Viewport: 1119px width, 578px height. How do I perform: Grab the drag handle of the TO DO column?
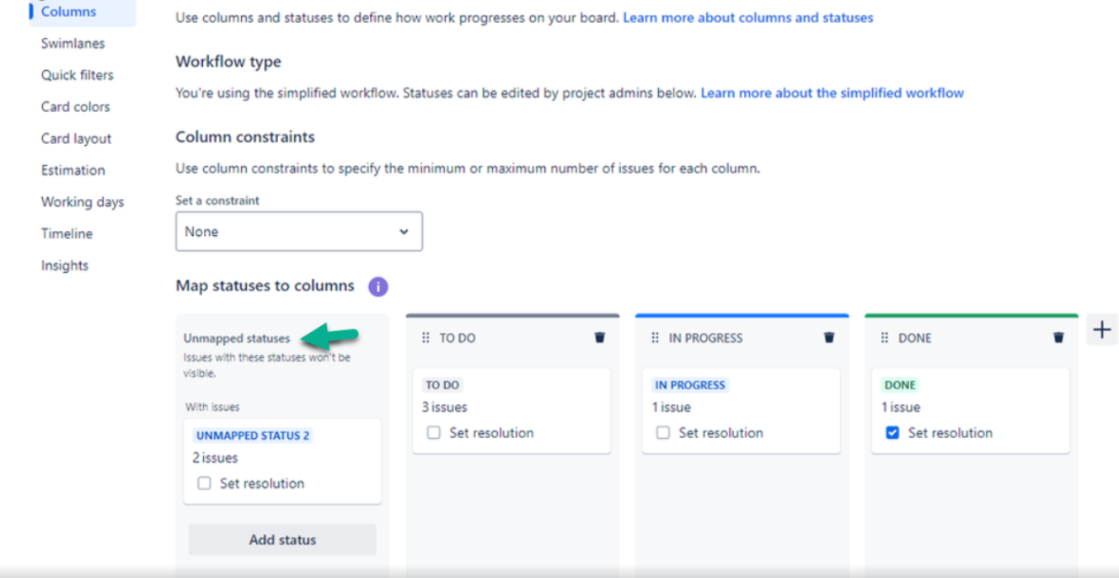426,337
